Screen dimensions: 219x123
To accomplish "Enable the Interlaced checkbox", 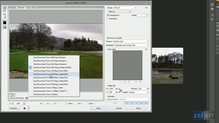I will tap(108, 18).
